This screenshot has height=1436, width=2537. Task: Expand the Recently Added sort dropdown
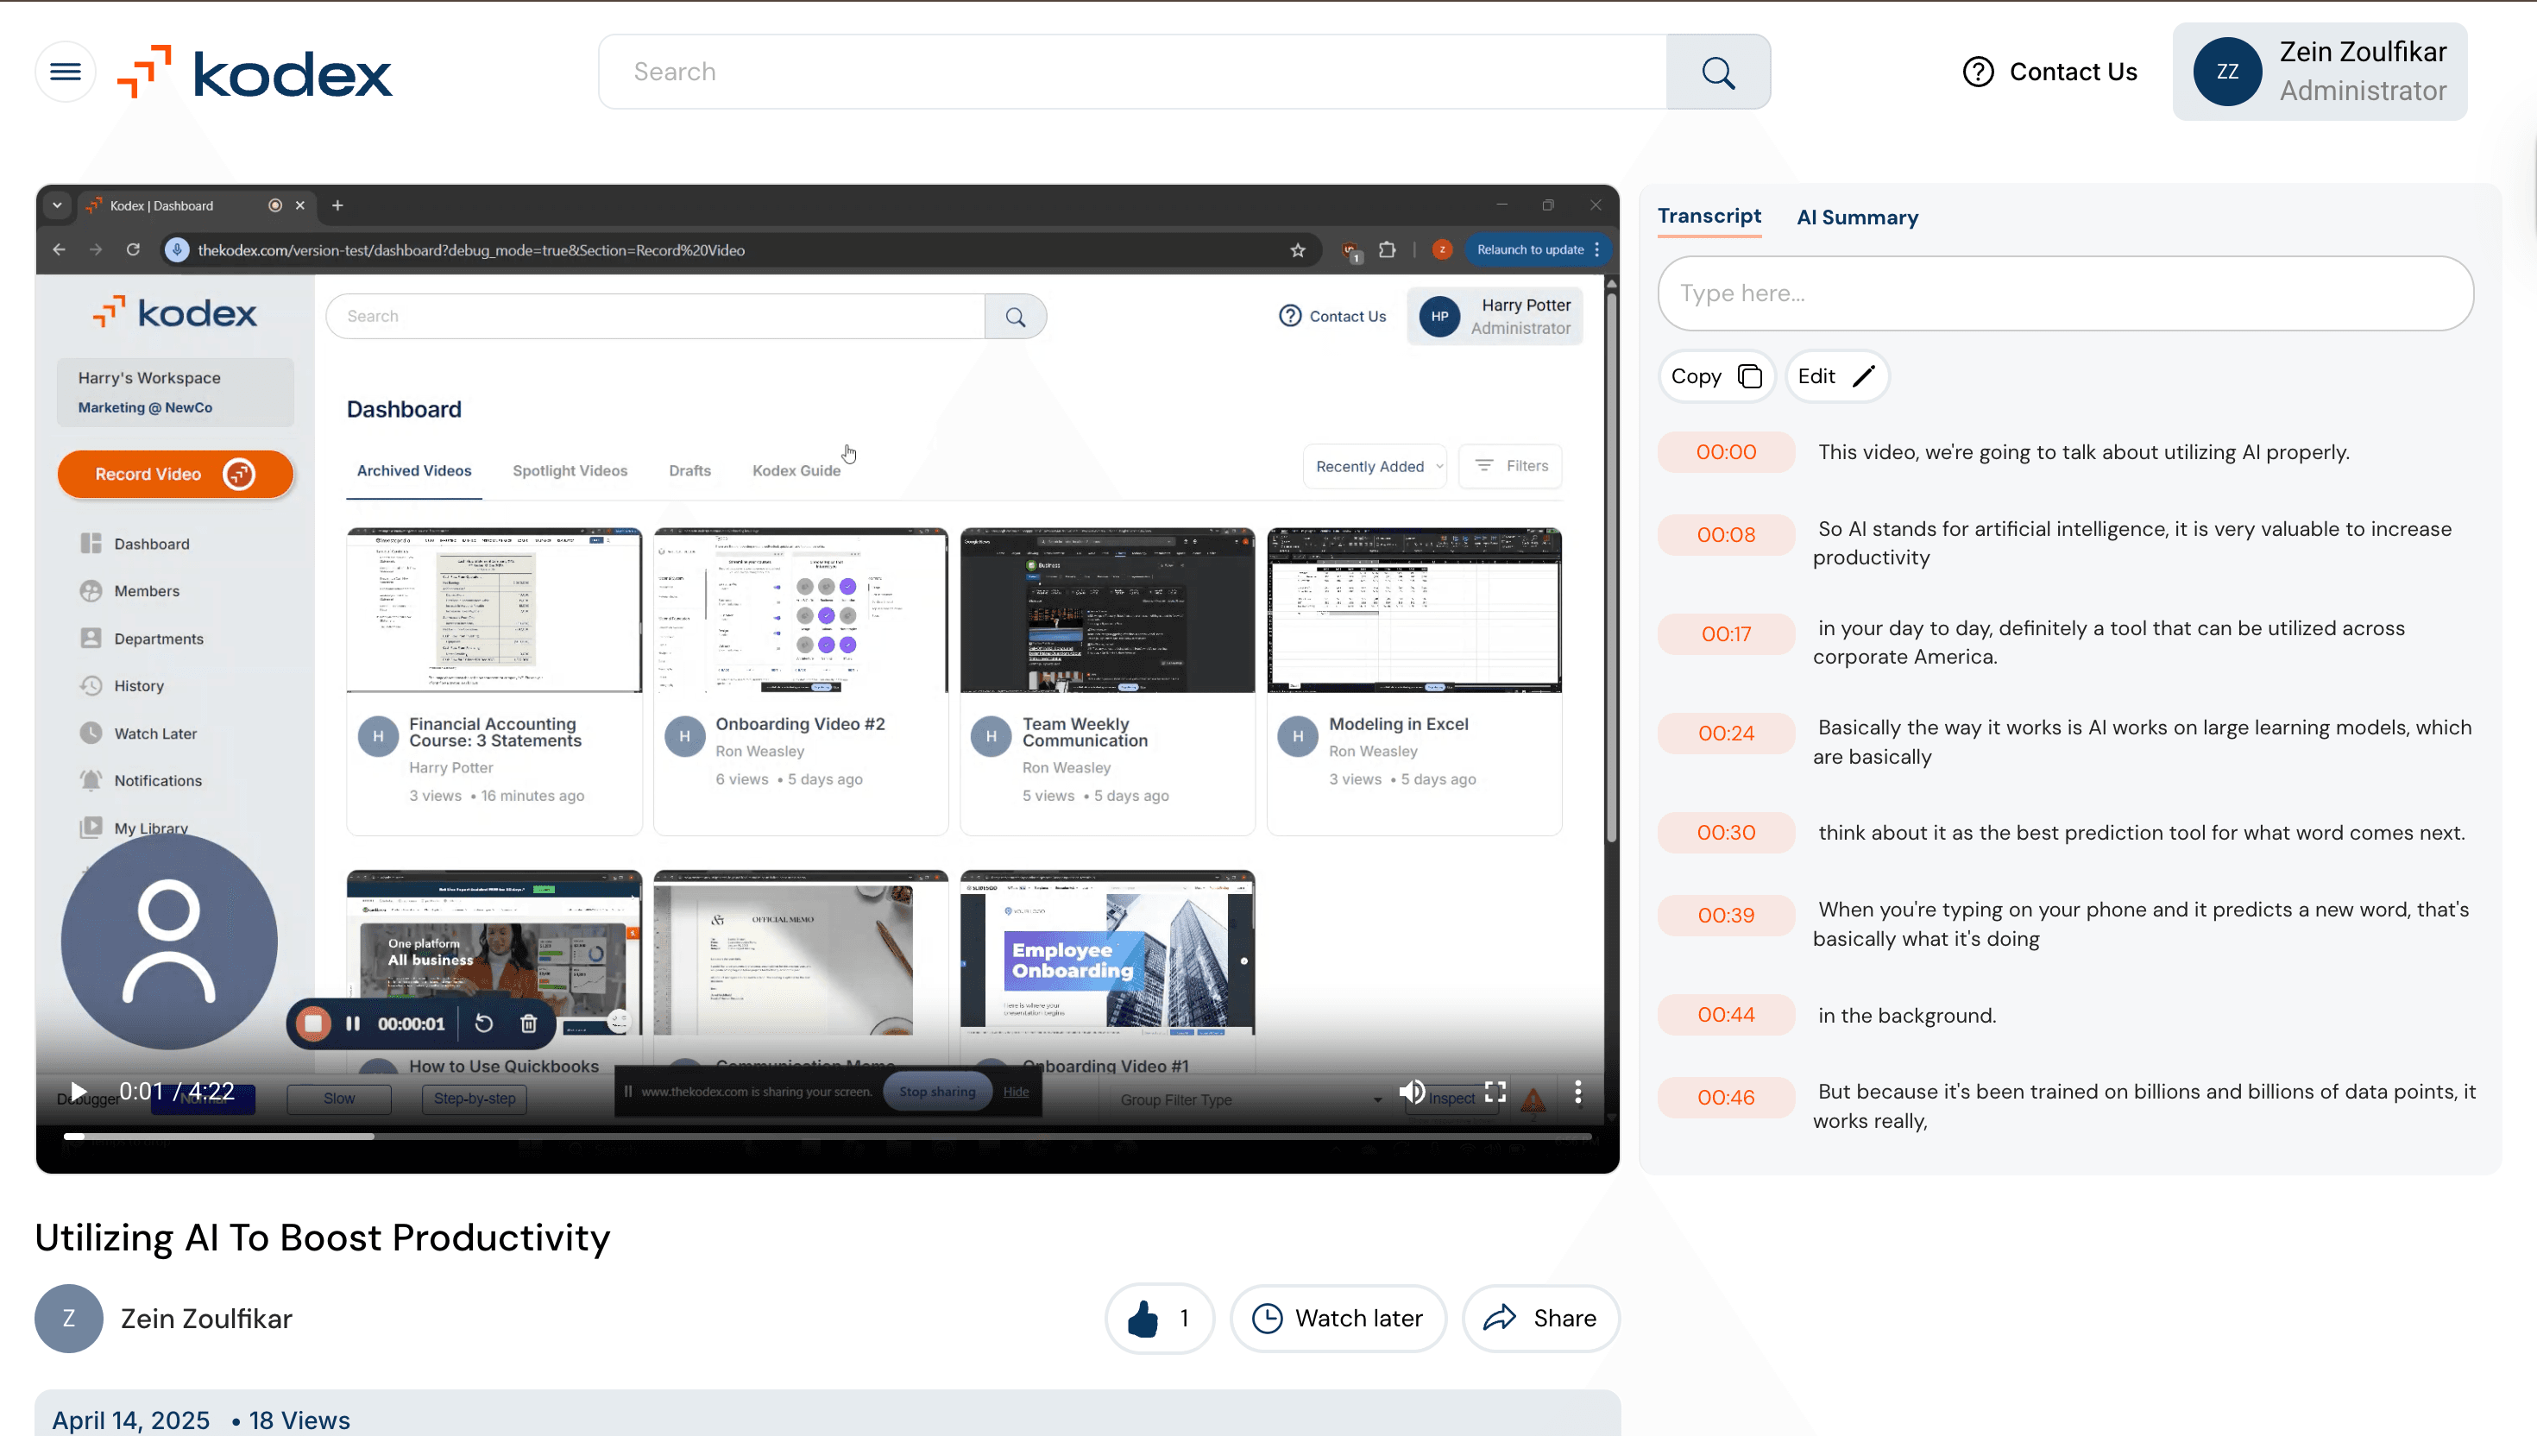click(1375, 467)
